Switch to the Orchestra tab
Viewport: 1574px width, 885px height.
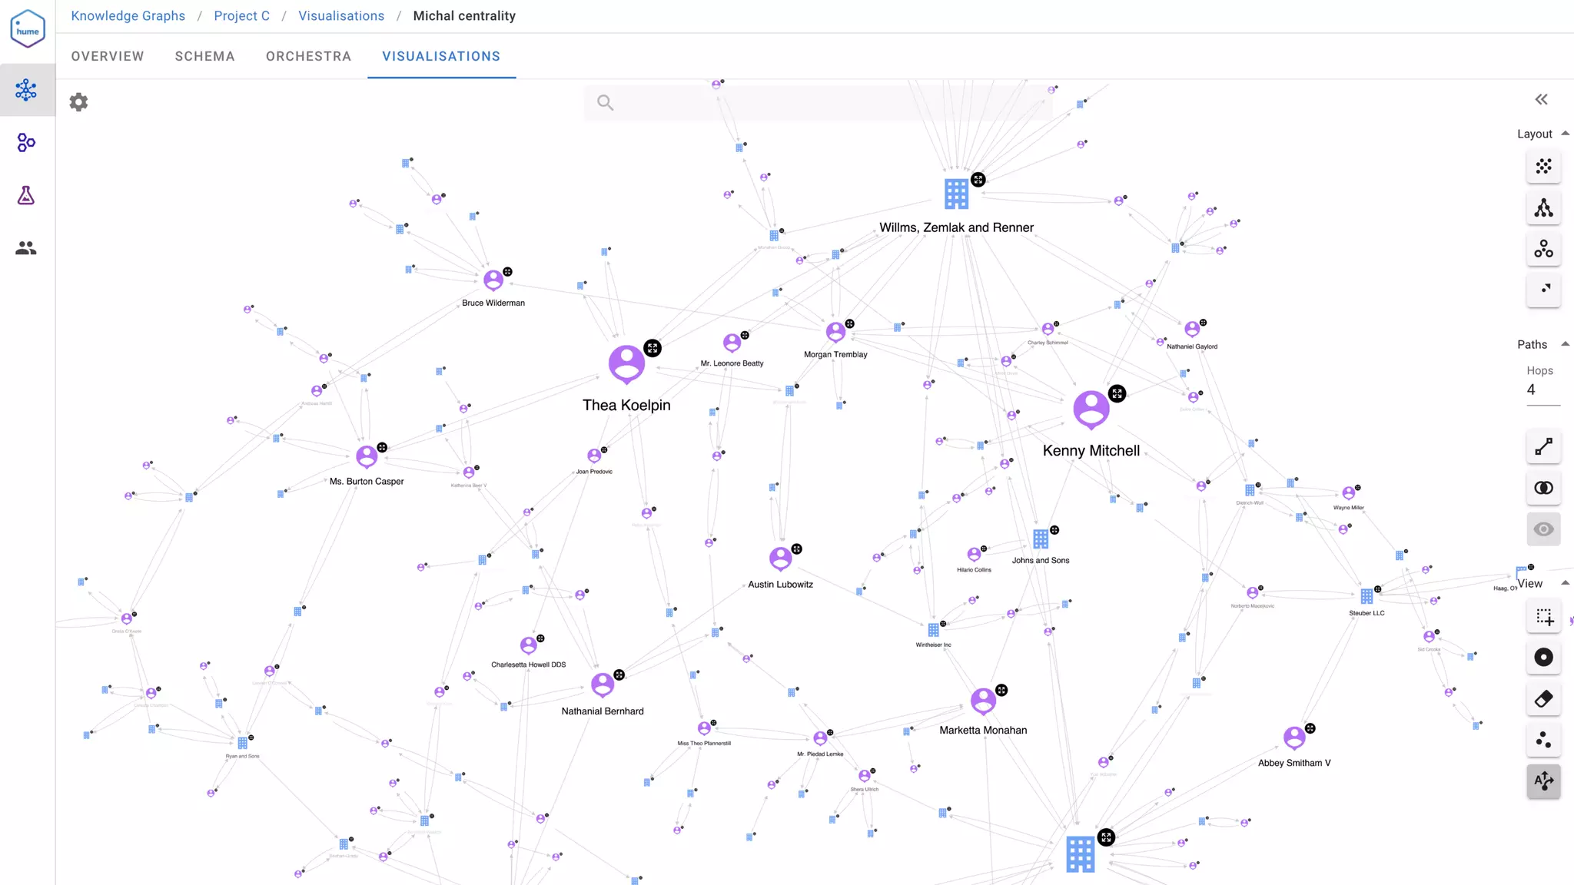coord(308,56)
